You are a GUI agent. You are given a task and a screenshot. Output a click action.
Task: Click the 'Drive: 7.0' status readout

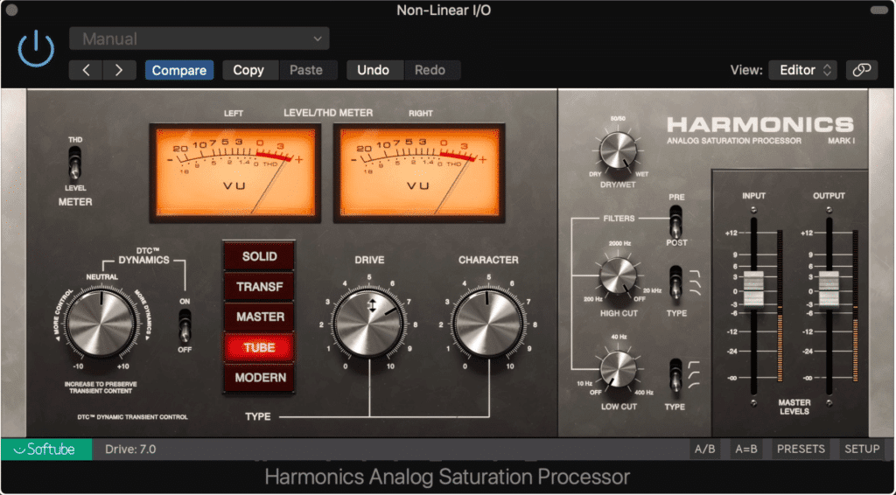point(131,450)
